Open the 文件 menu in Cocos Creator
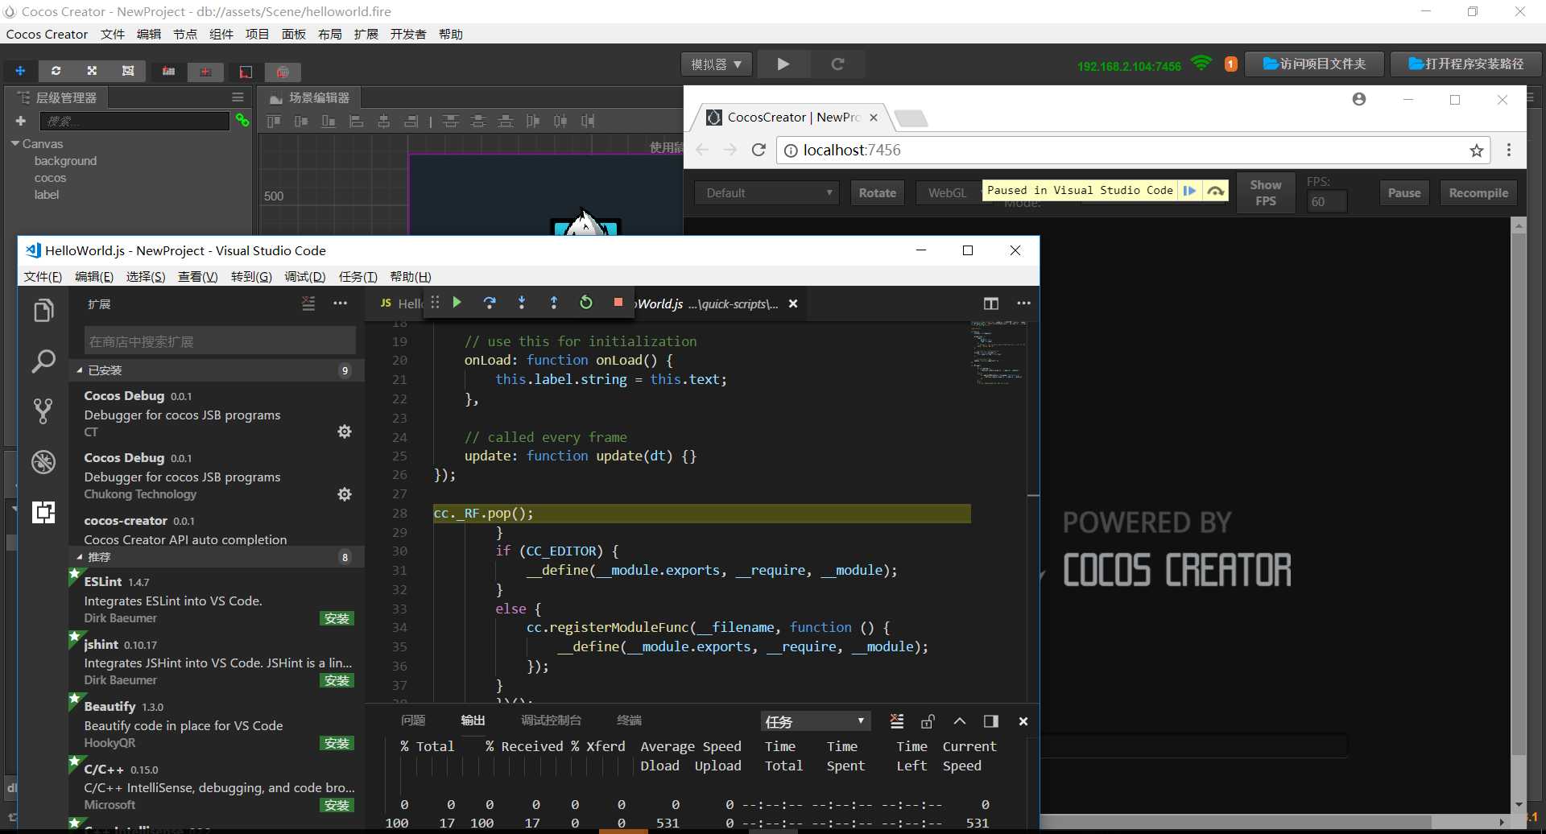The height and width of the screenshot is (834, 1546). point(113,34)
